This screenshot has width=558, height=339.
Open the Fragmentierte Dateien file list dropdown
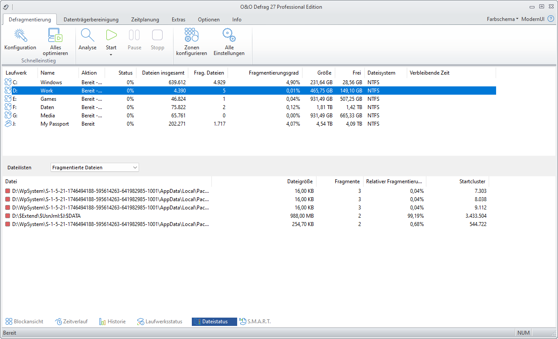tap(95, 167)
